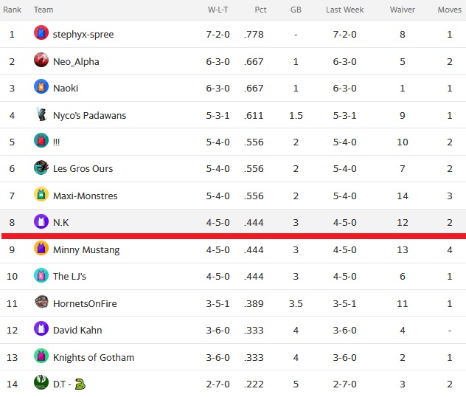466x397 pixels.
Task: Click the Moves column header
Action: coord(449,10)
